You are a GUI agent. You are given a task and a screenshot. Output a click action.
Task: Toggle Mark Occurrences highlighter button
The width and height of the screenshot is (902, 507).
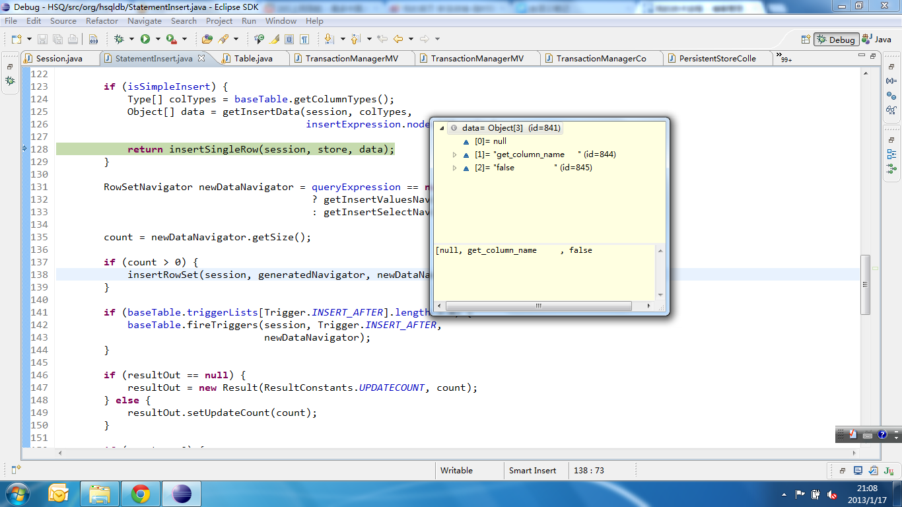pyautogui.click(x=275, y=40)
